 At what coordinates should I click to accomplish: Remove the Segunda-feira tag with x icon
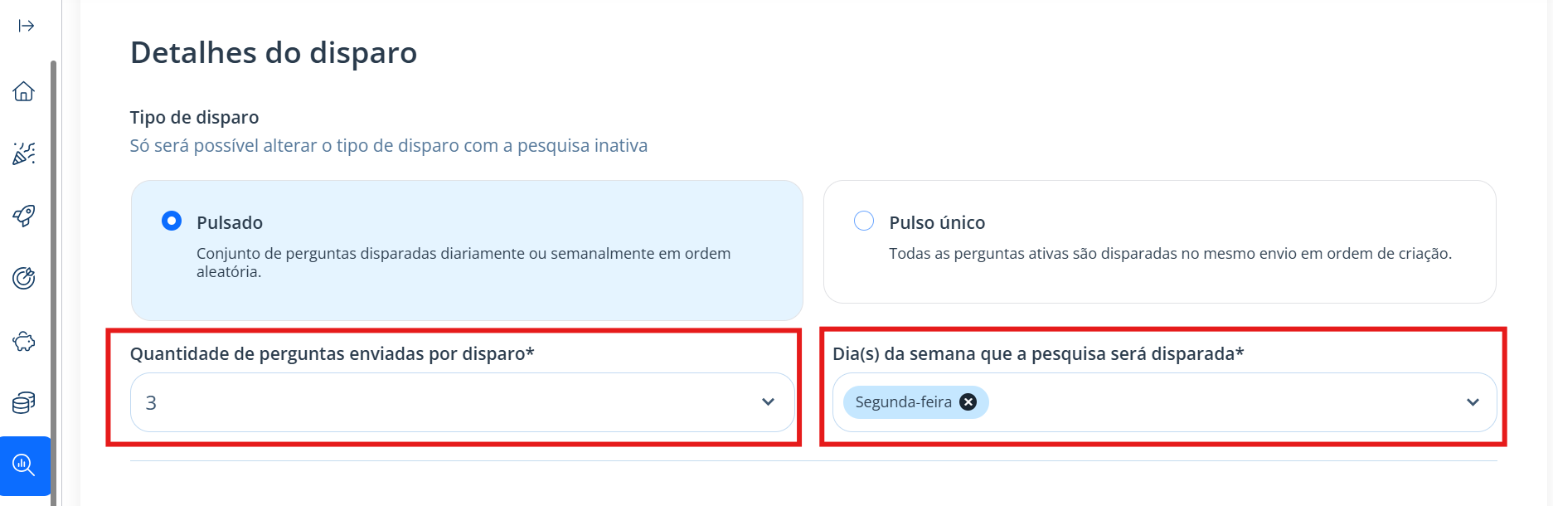tap(968, 402)
